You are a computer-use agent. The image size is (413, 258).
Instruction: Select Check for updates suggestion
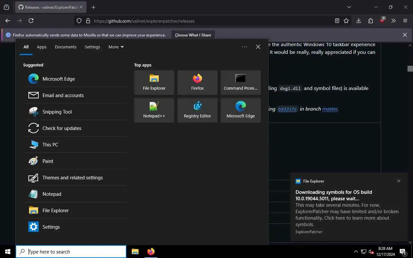click(75, 128)
